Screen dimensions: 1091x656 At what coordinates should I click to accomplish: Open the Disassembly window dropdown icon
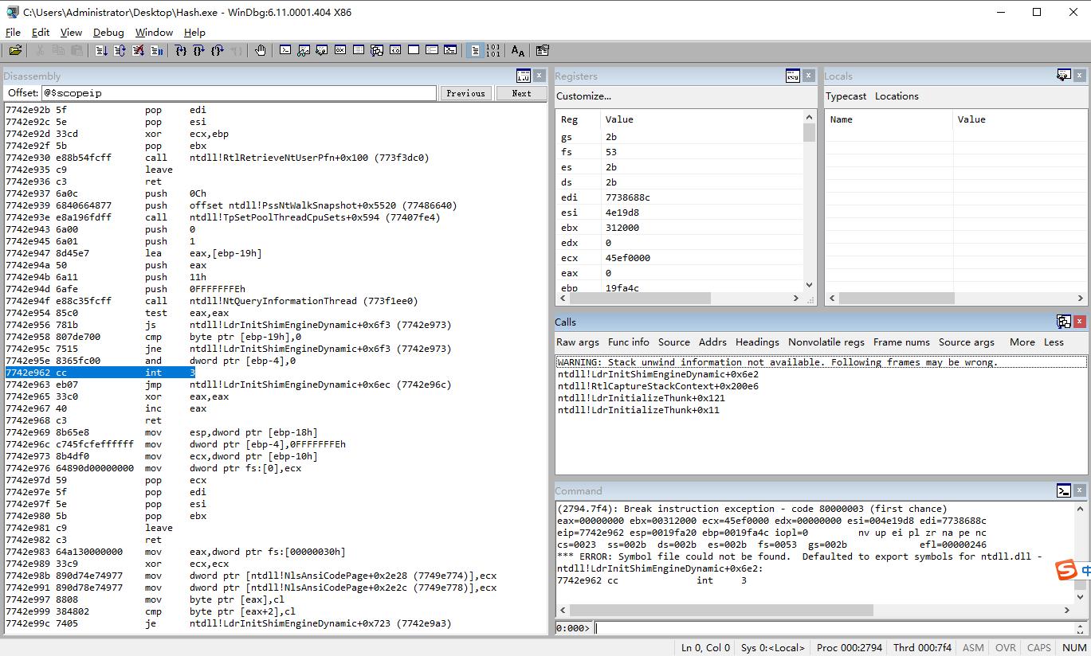coord(523,76)
